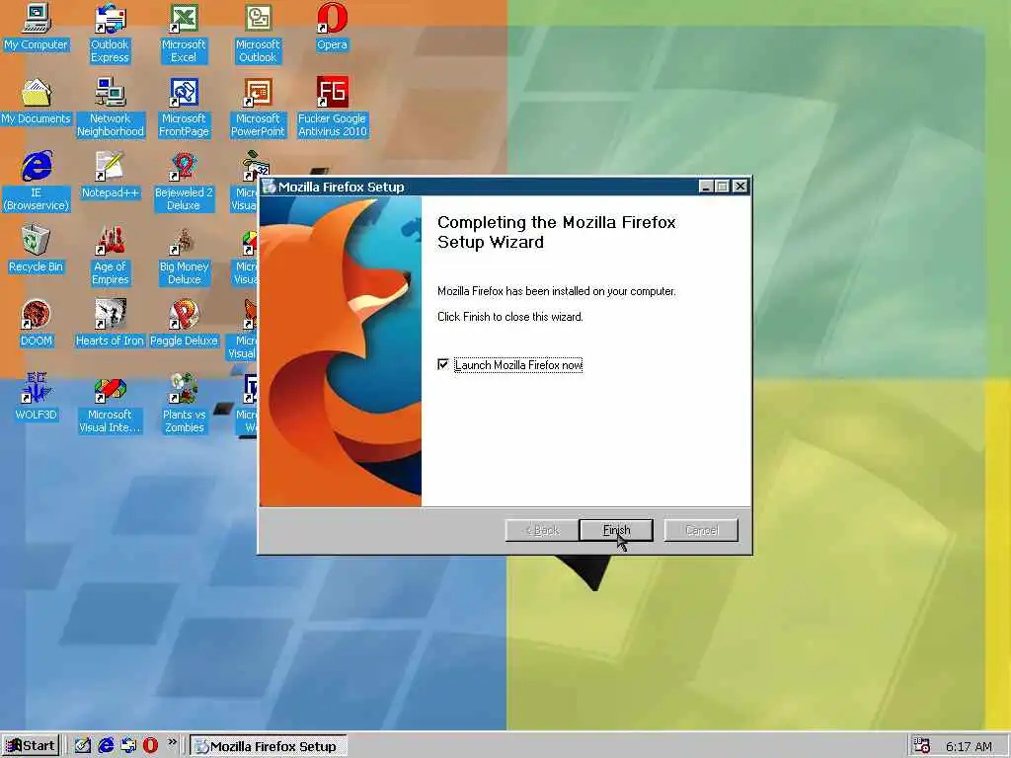Open My Computer desktop icon

36,27
